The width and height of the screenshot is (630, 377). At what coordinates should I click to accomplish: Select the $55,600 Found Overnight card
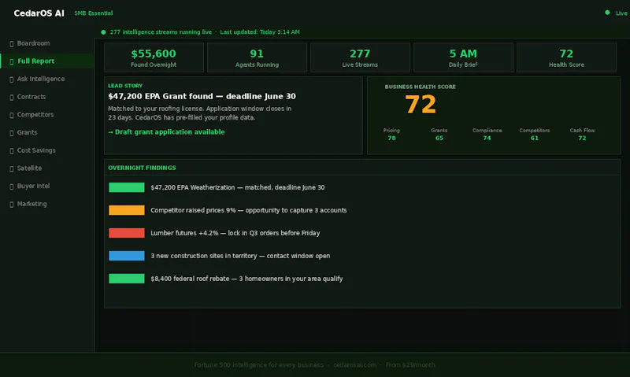point(154,57)
